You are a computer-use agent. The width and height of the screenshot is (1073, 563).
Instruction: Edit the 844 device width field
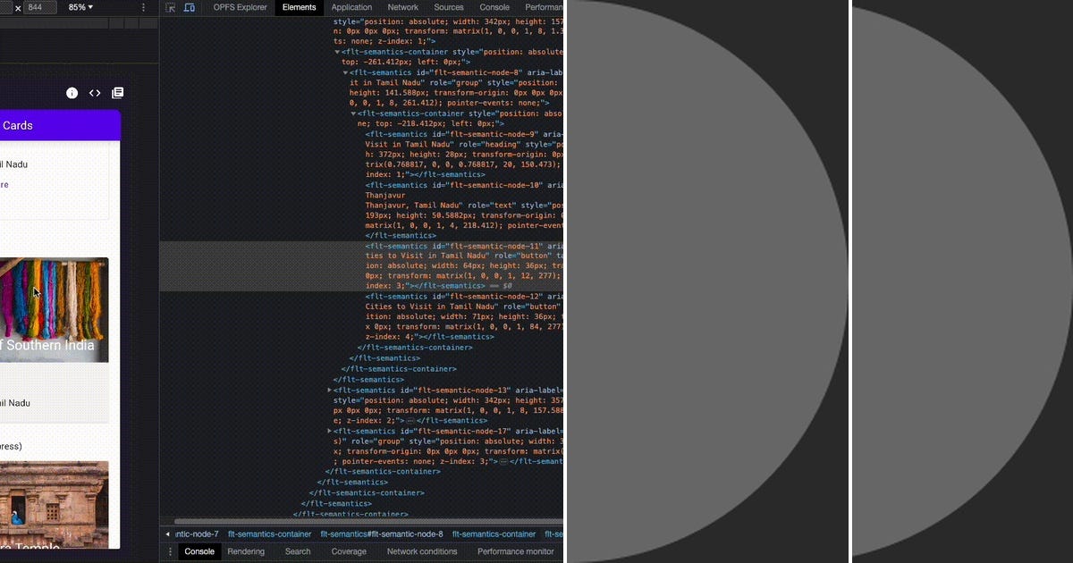click(x=34, y=7)
